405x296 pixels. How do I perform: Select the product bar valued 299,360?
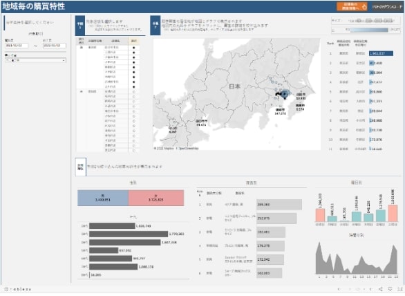click(x=279, y=205)
